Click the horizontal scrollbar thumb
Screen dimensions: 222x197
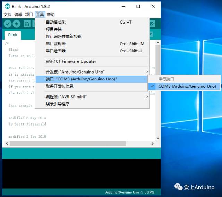coord(68,144)
